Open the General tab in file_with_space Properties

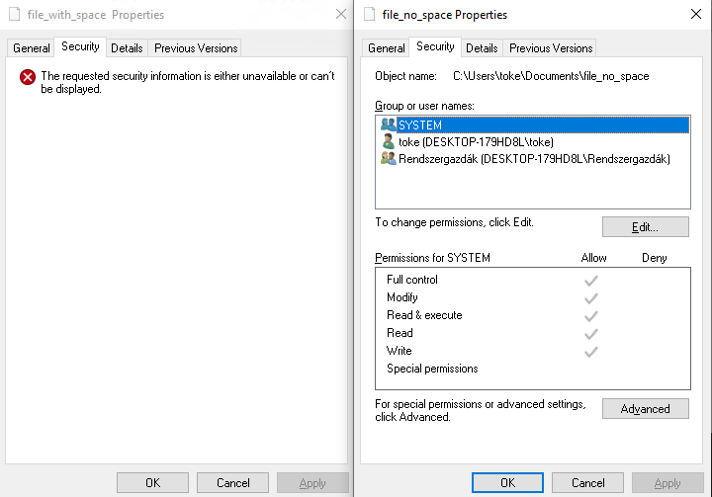(x=32, y=47)
